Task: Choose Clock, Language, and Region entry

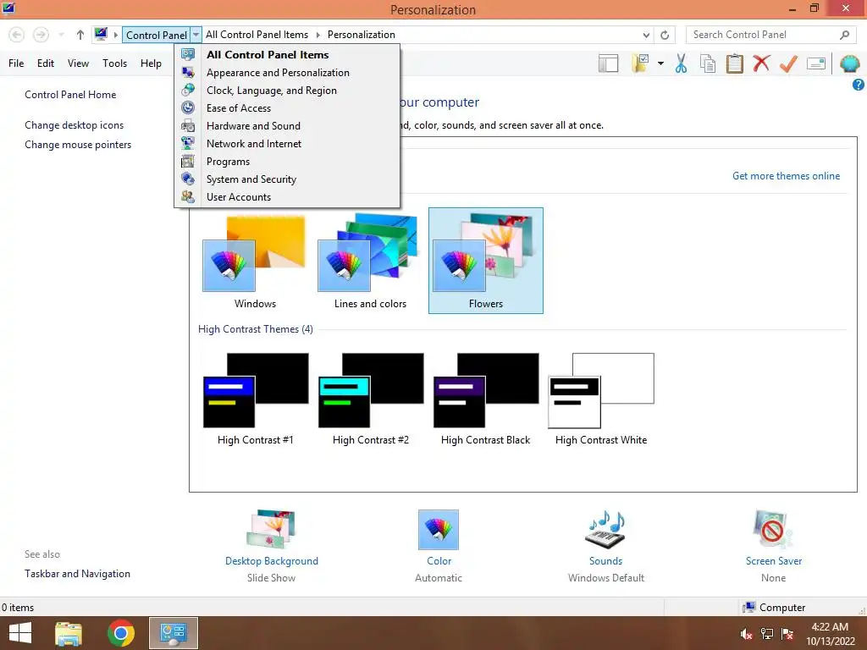Action: 287,90
